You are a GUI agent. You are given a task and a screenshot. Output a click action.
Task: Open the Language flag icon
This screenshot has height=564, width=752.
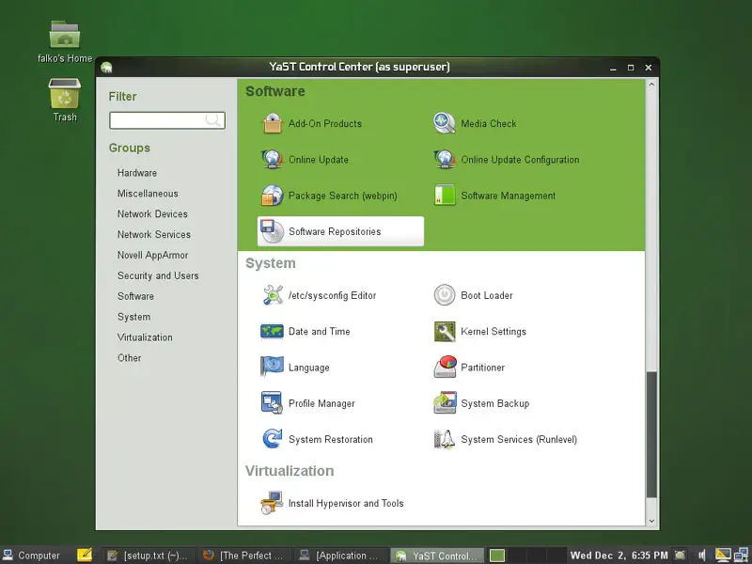272,367
